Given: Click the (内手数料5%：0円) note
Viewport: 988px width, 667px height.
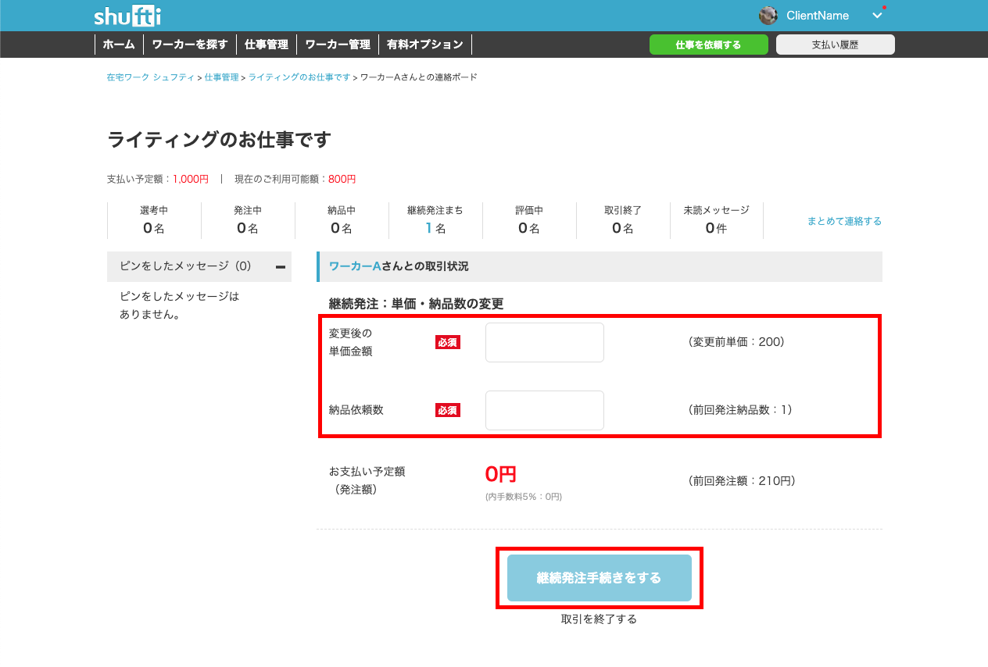Looking at the screenshot, I should [x=524, y=497].
